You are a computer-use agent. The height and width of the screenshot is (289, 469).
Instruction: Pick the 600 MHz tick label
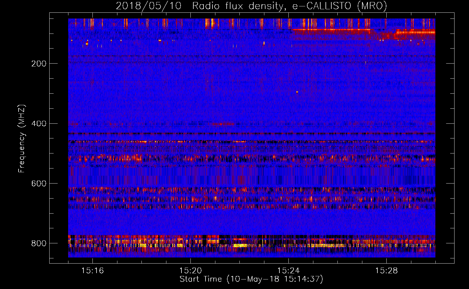coord(39,184)
